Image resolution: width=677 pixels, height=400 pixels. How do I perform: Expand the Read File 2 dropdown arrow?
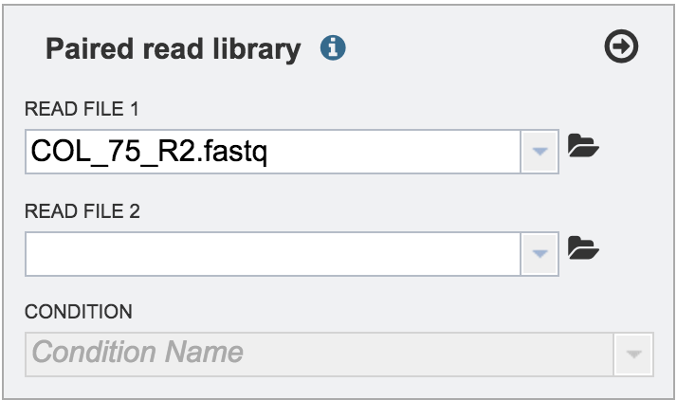coord(540,254)
